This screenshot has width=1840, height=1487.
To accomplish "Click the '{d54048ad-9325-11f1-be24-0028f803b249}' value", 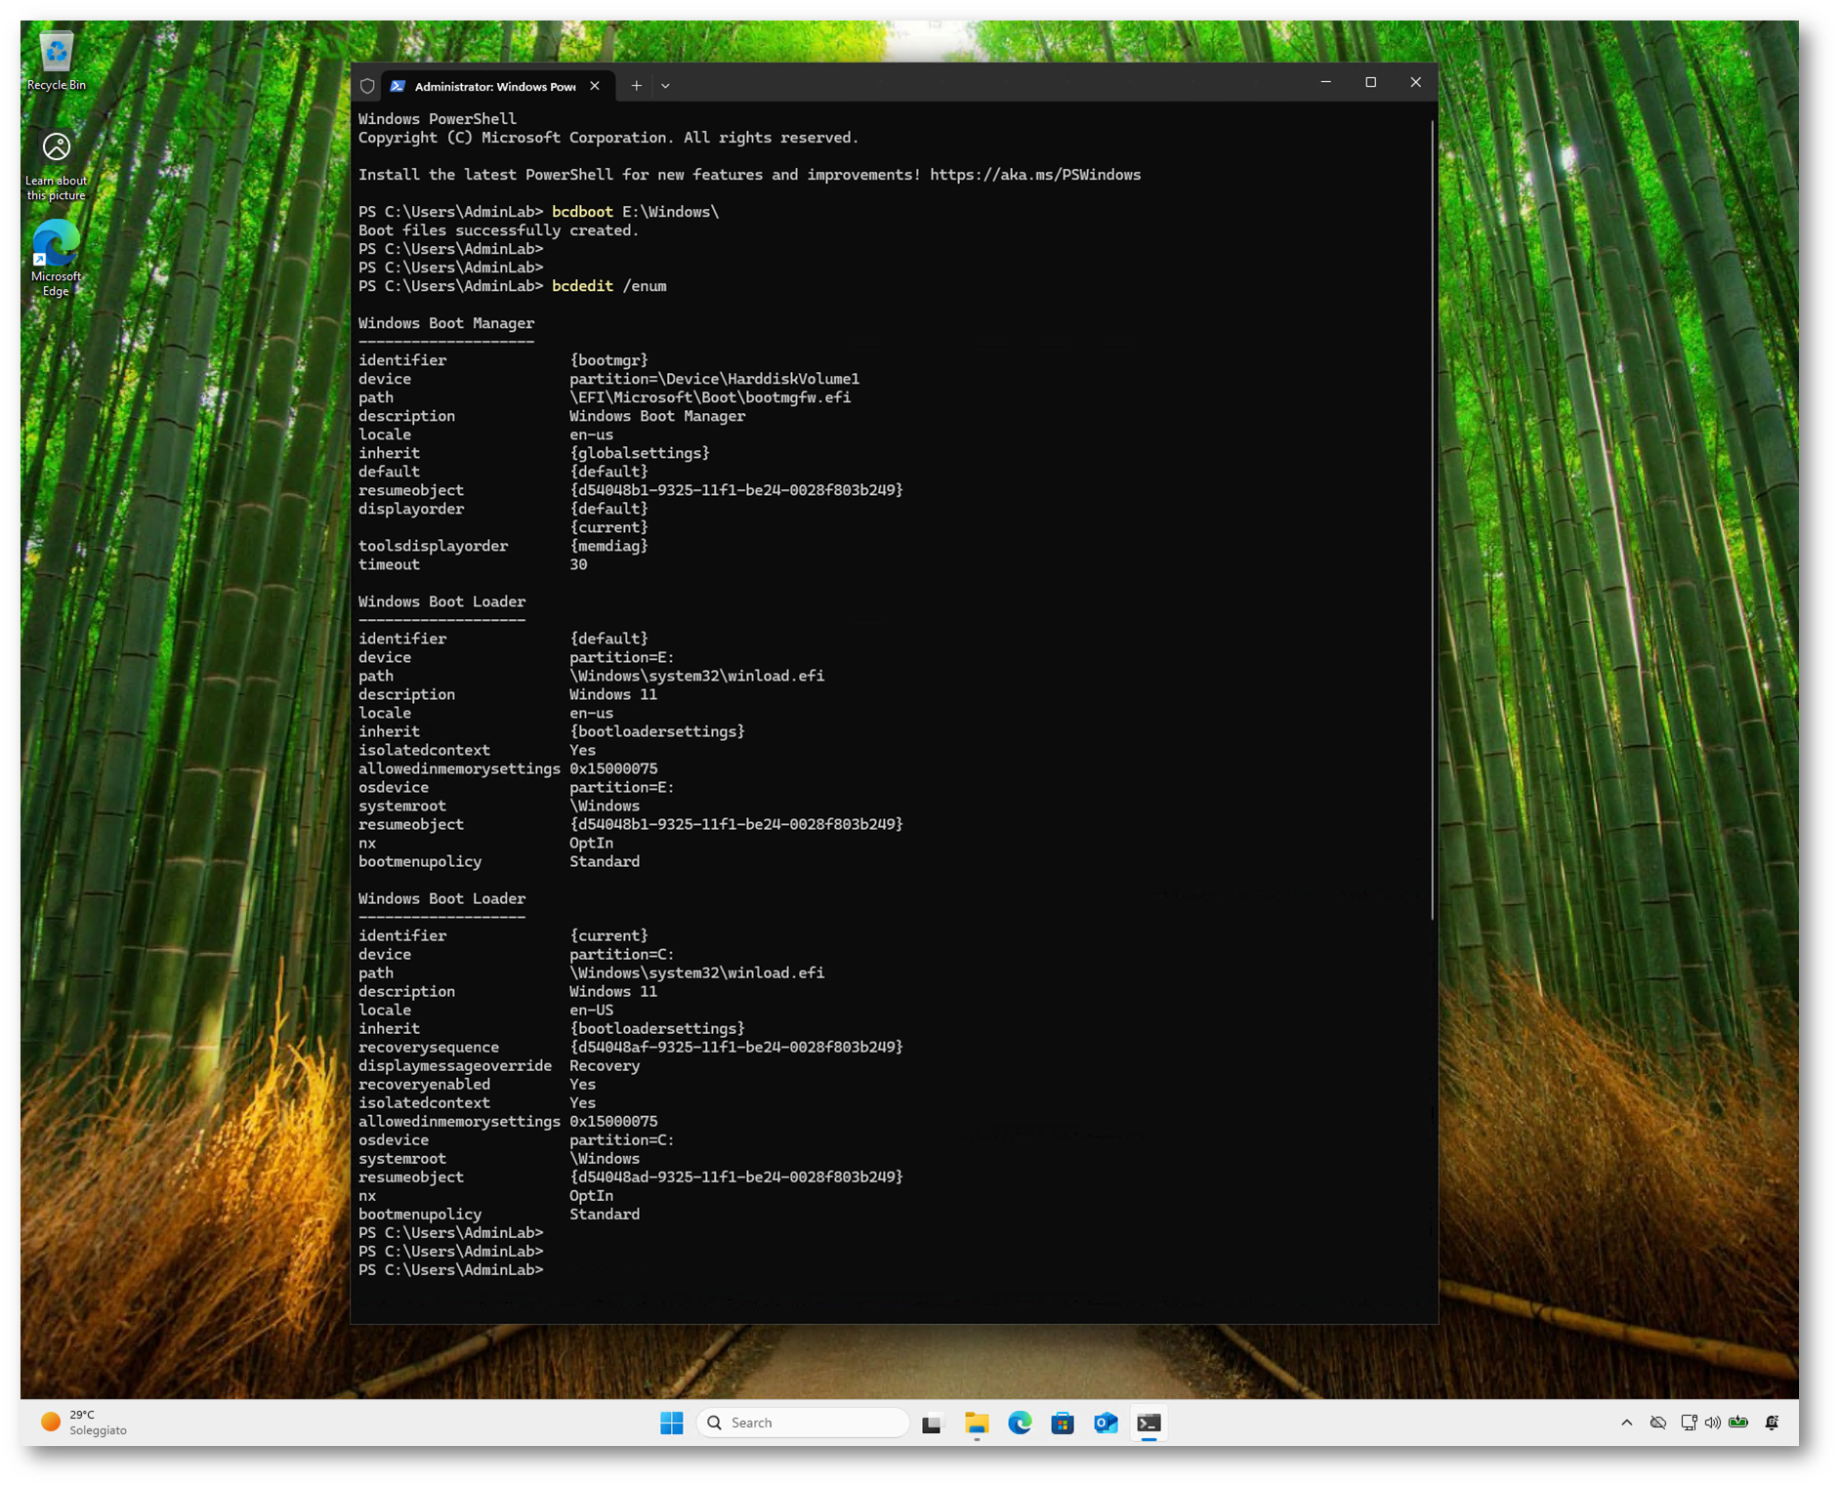I will pyautogui.click(x=736, y=1177).
